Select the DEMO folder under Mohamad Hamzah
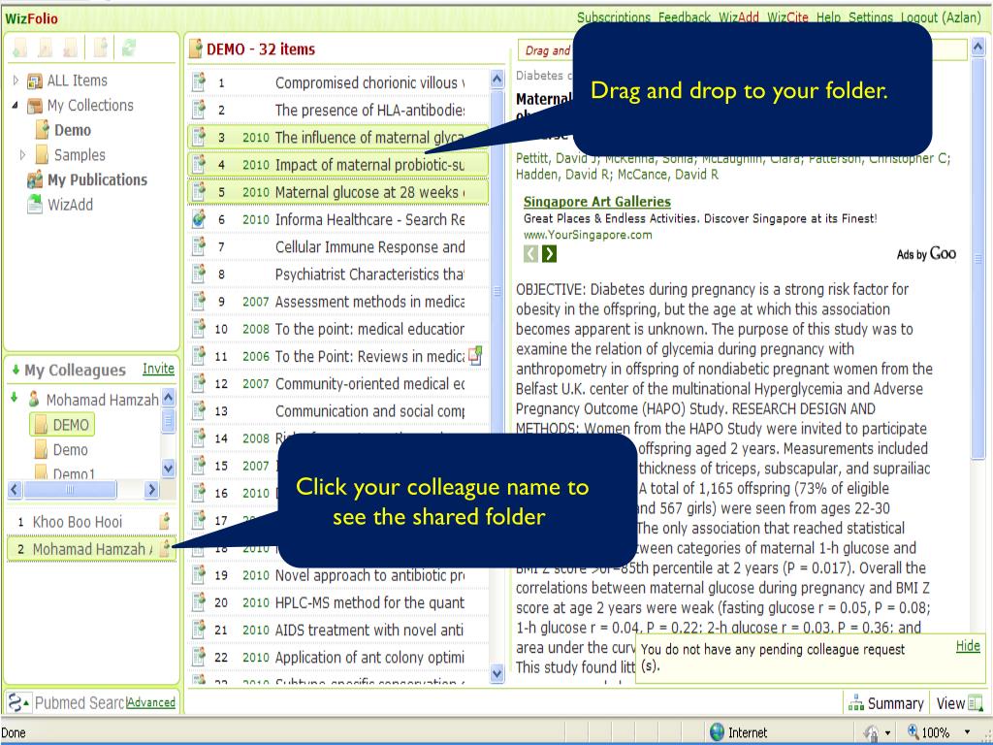 tap(62, 425)
